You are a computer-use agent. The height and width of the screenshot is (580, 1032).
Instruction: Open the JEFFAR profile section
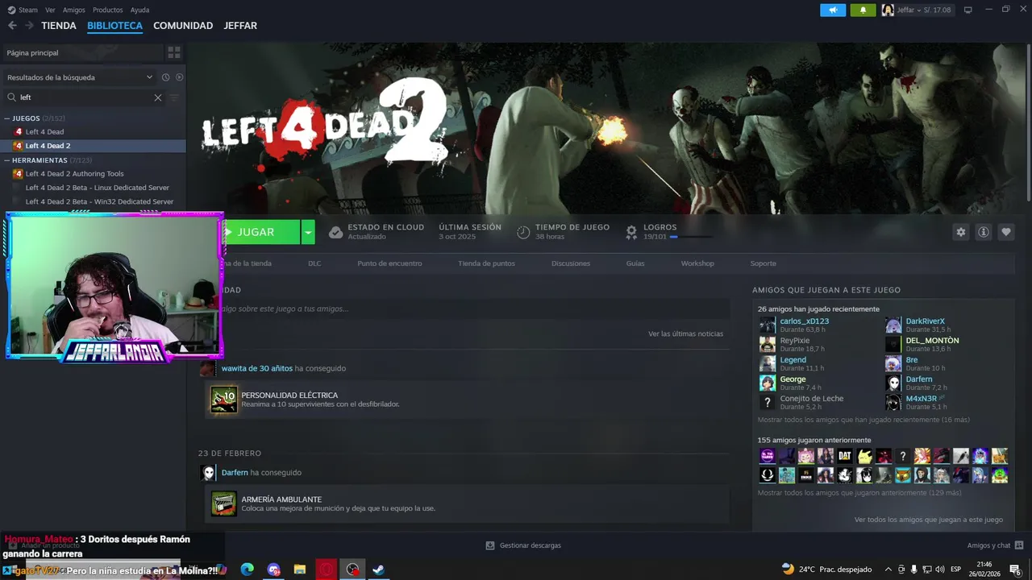pos(240,26)
